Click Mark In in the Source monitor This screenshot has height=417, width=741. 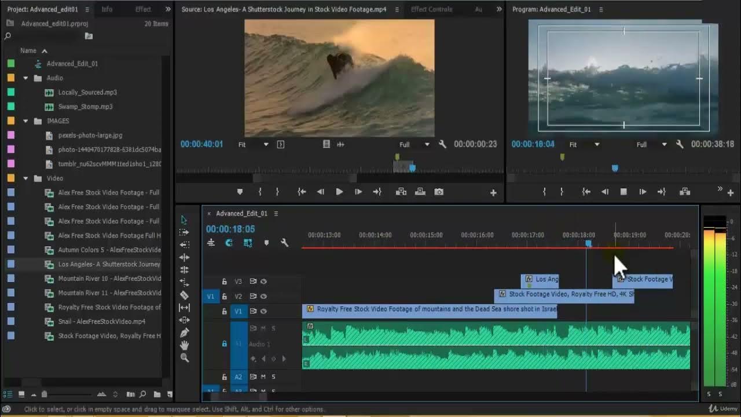(x=259, y=192)
